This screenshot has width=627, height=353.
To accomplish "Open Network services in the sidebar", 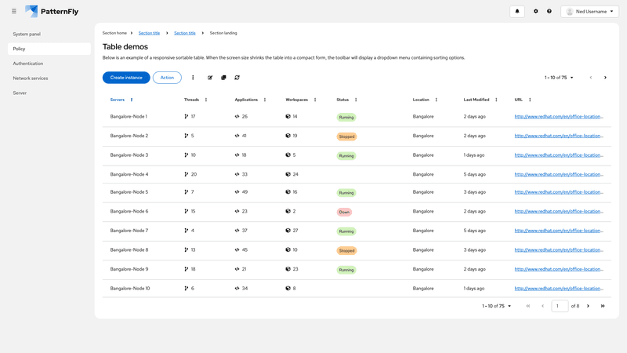I will click(x=31, y=78).
